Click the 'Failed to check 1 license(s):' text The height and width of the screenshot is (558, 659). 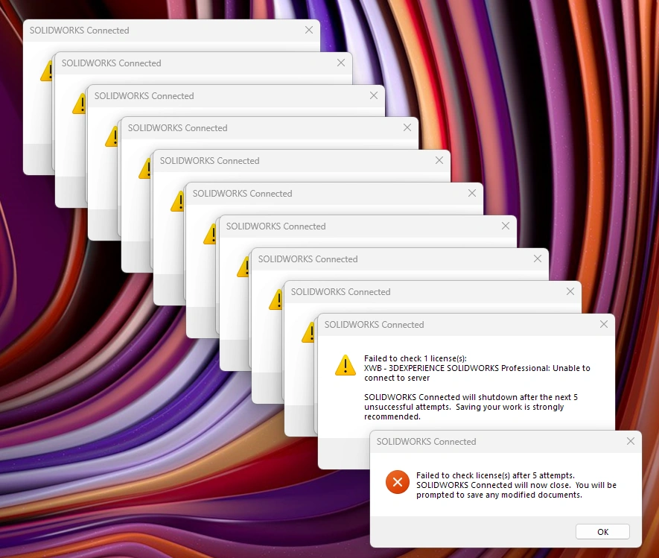[x=416, y=358]
